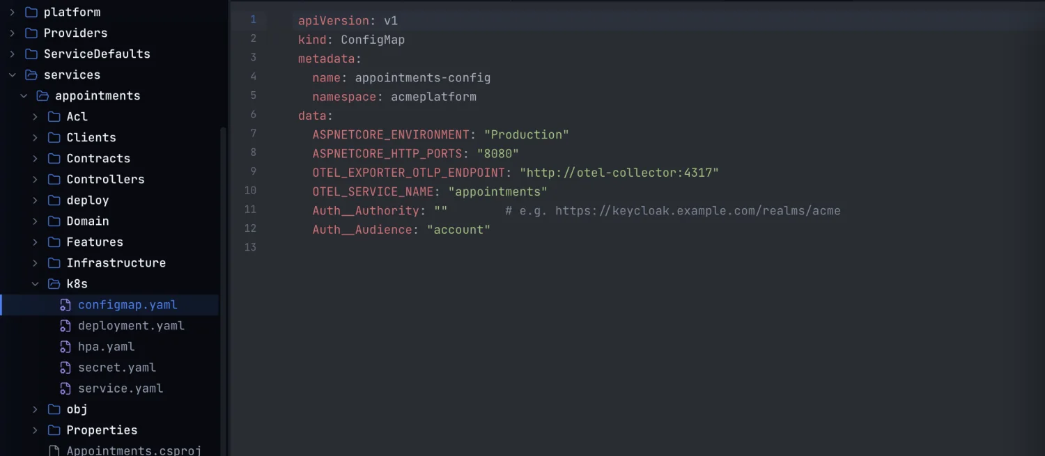Image resolution: width=1045 pixels, height=456 pixels.
Task: Click the deployment.yaml file icon
Action: (65, 326)
